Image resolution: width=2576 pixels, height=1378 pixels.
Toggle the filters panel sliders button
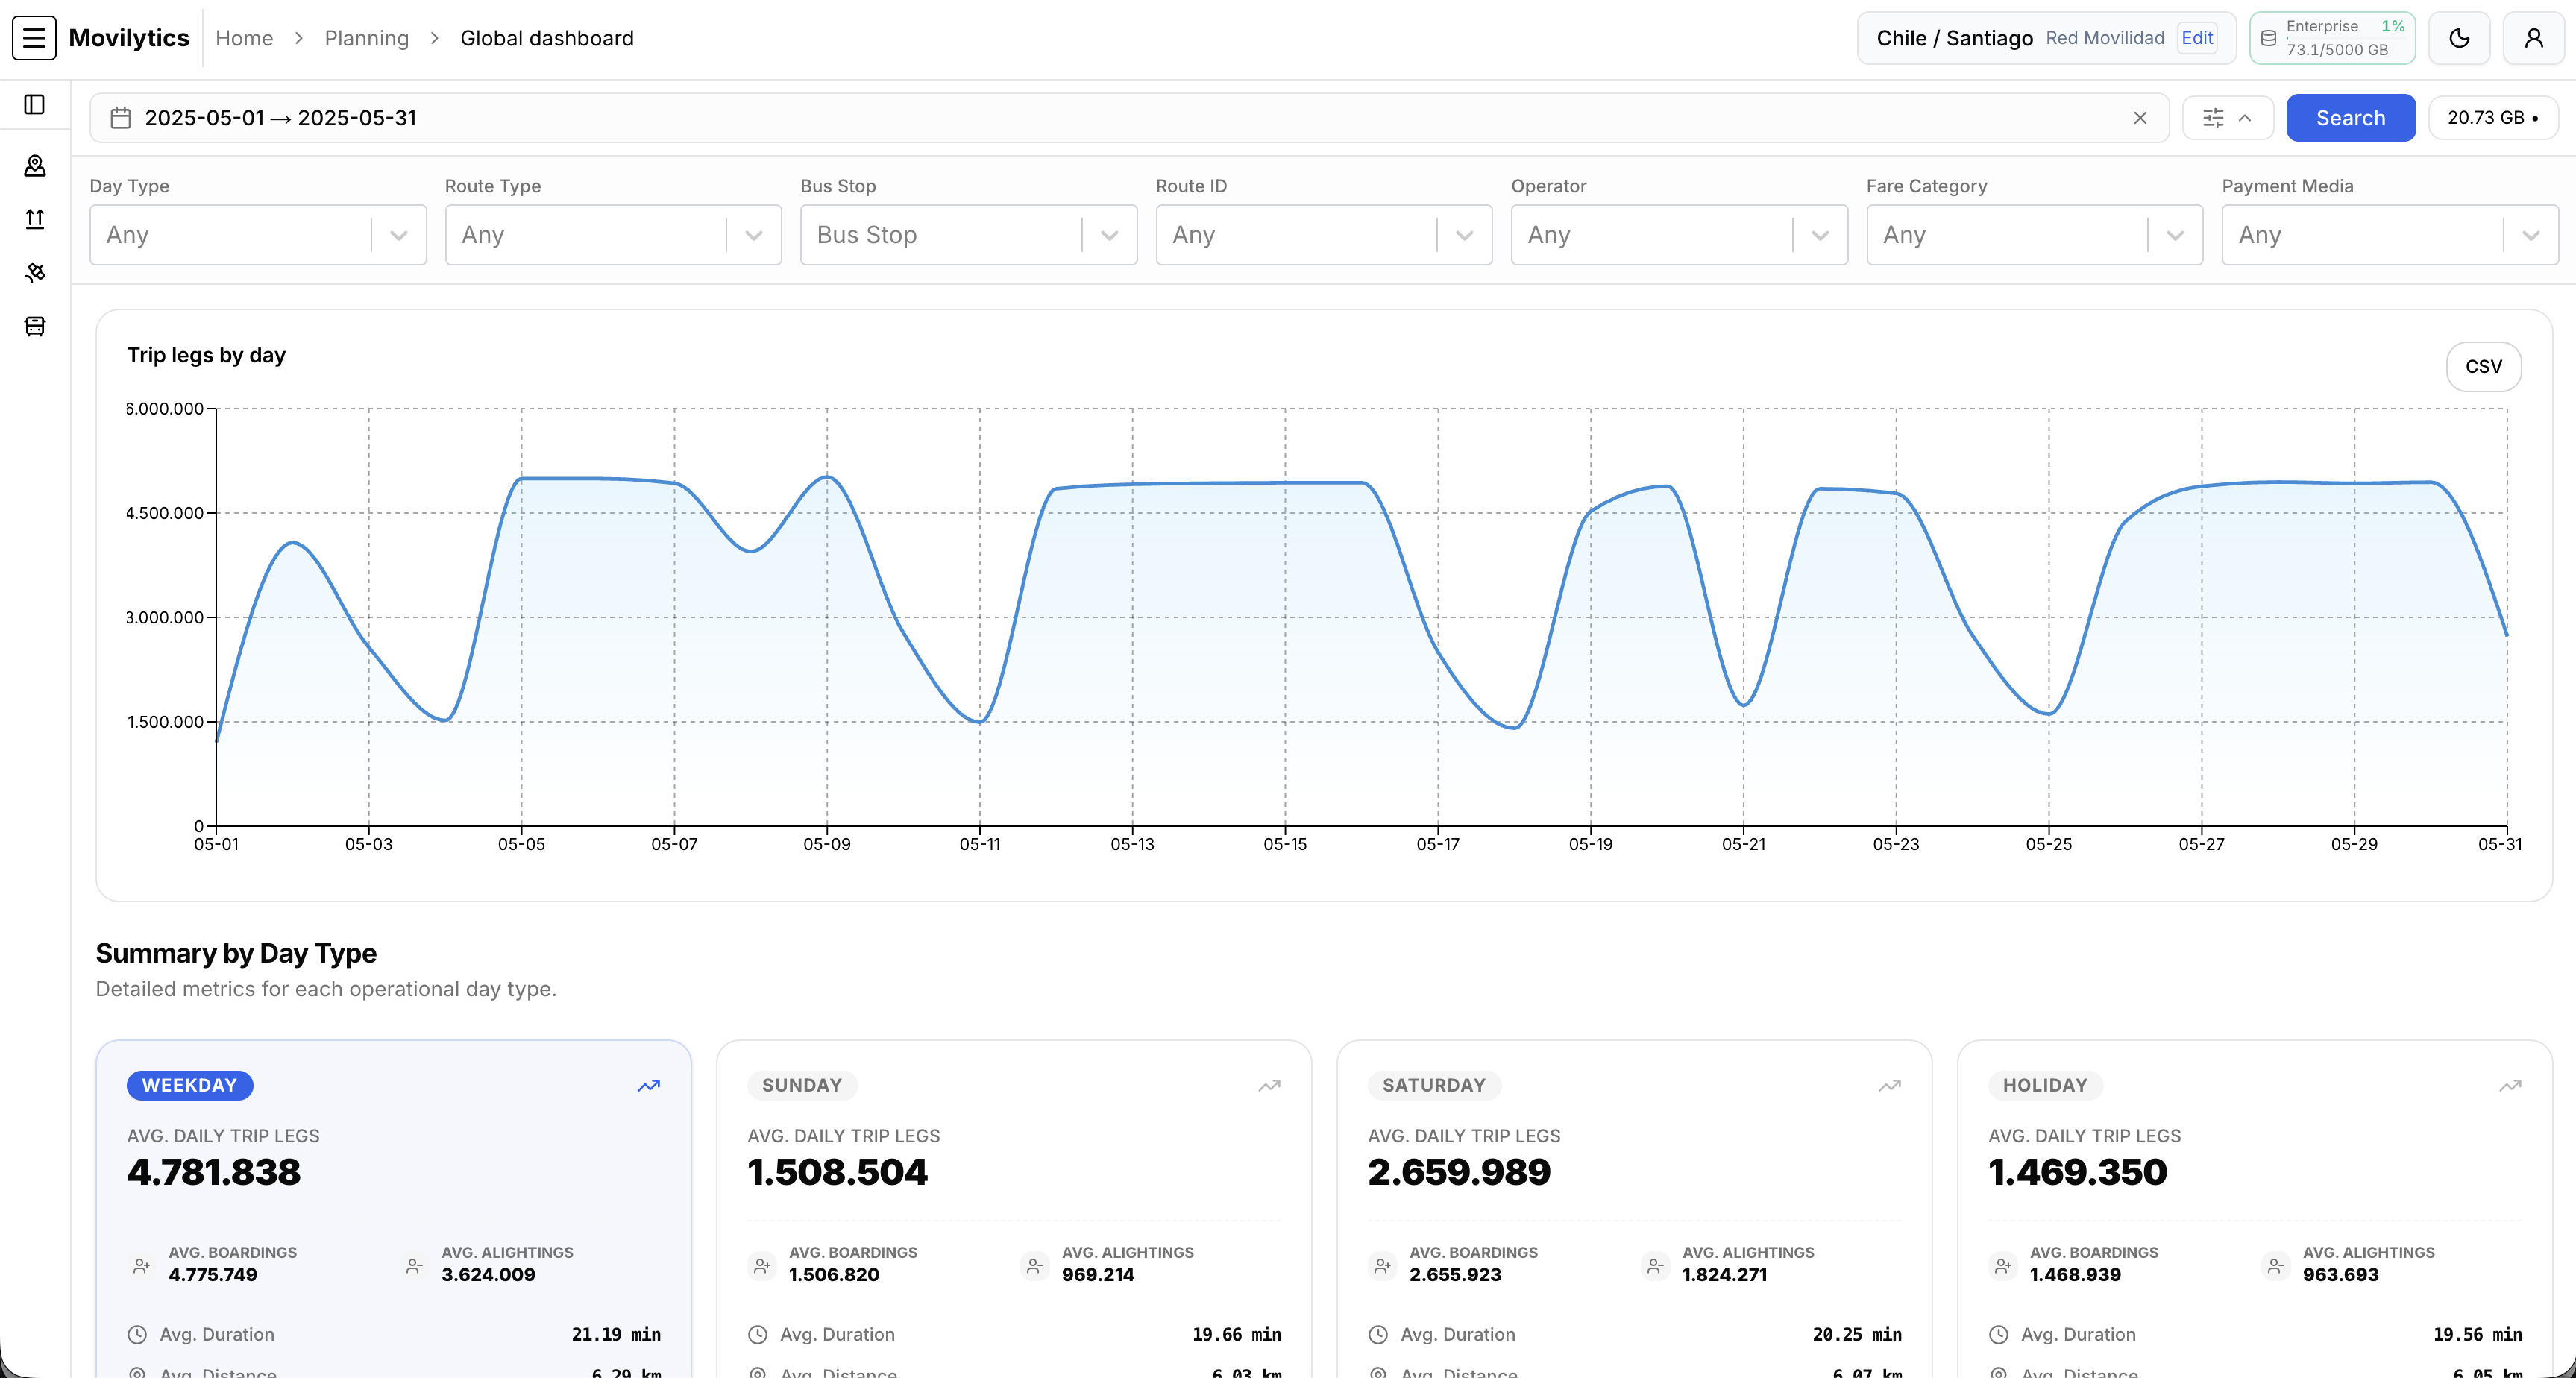coord(2228,118)
